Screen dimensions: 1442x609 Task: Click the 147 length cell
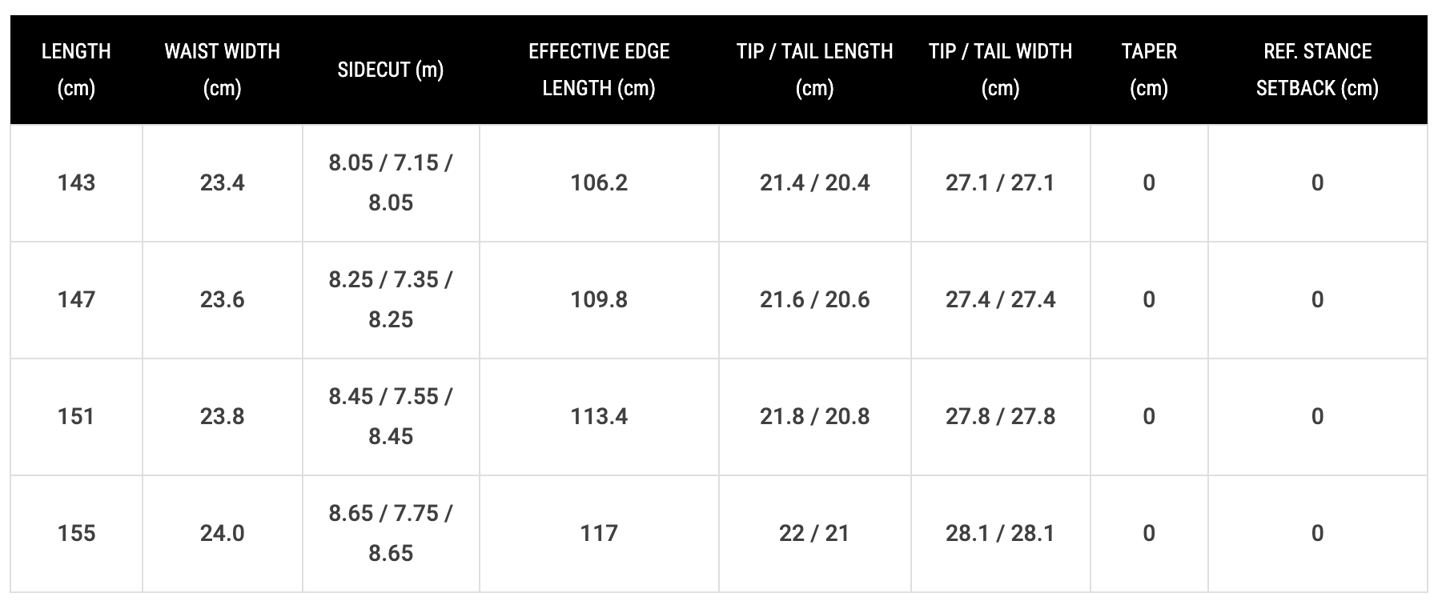76,300
